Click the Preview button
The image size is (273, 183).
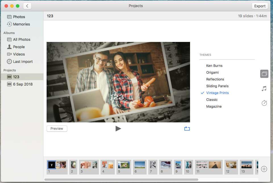57,129
